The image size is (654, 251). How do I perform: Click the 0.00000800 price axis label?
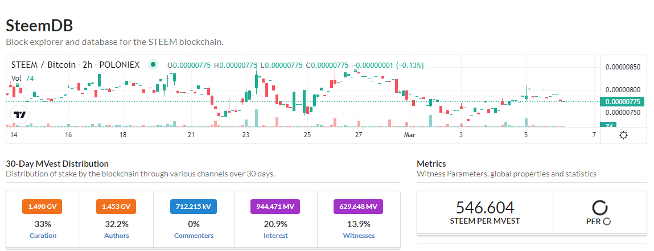coord(623,89)
